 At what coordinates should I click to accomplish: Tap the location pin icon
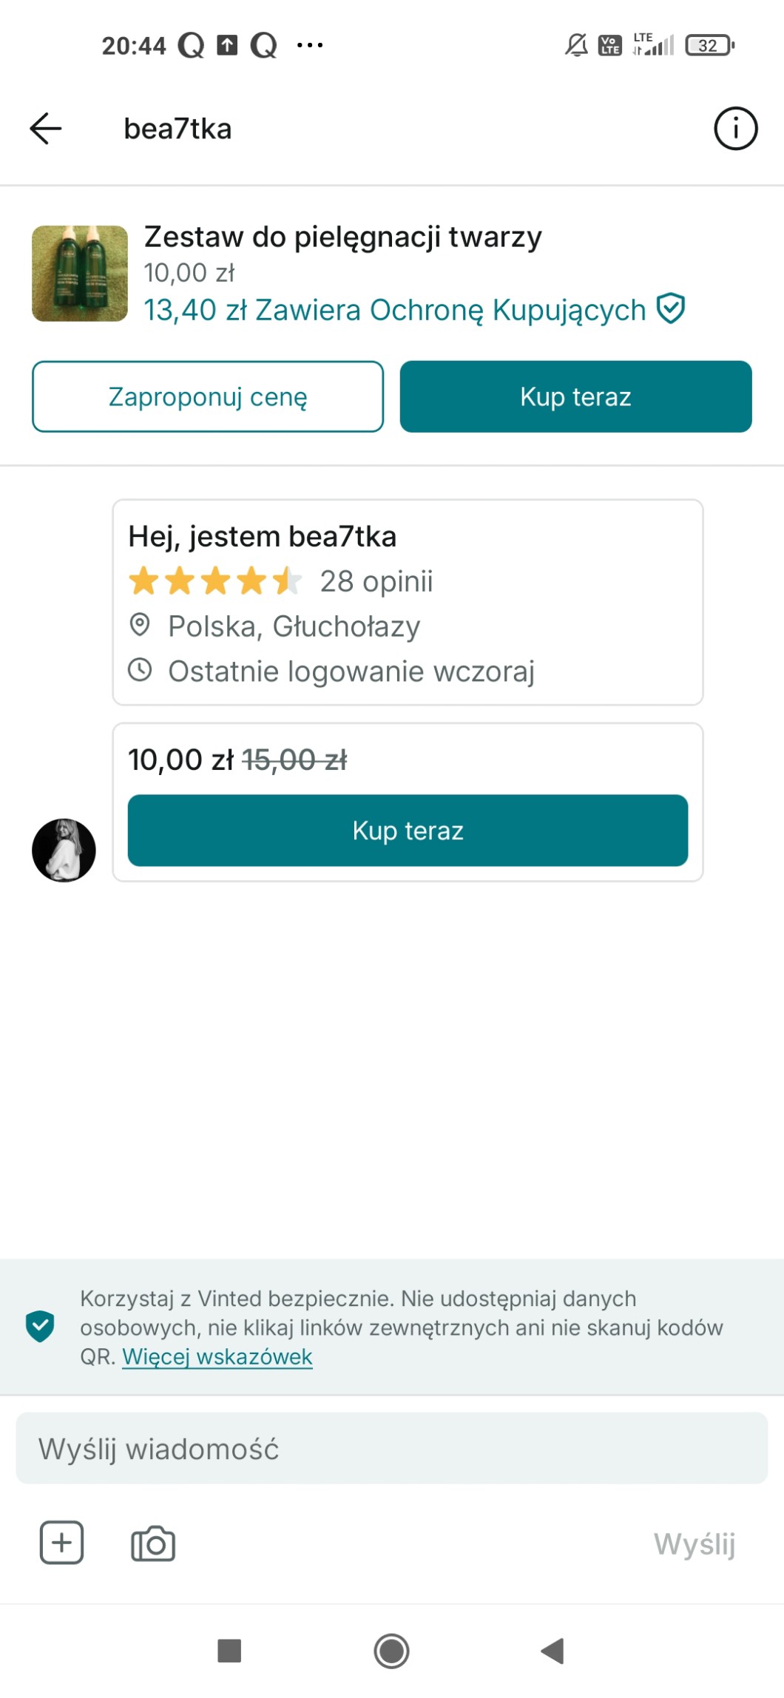140,626
